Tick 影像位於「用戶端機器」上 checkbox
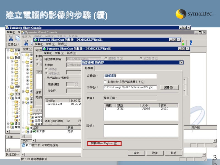 tap(105, 82)
